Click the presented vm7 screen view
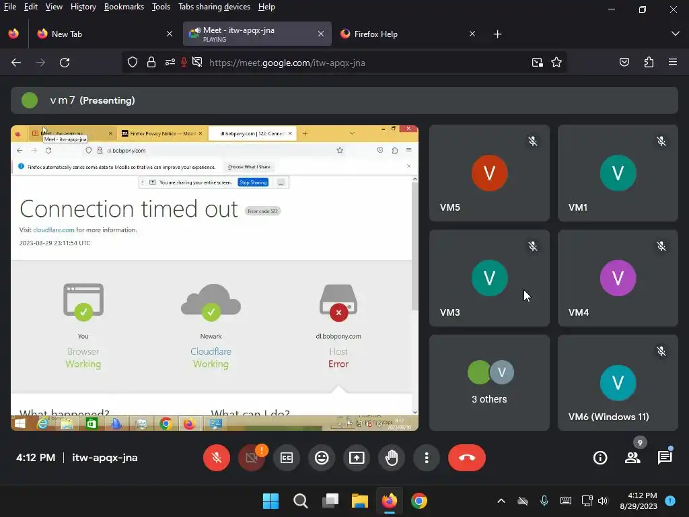Viewport: 689px width, 517px height. tap(215, 278)
